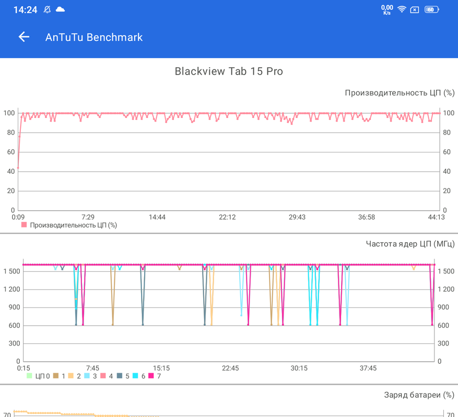Tap the cloud icon in status bar

[60, 9]
